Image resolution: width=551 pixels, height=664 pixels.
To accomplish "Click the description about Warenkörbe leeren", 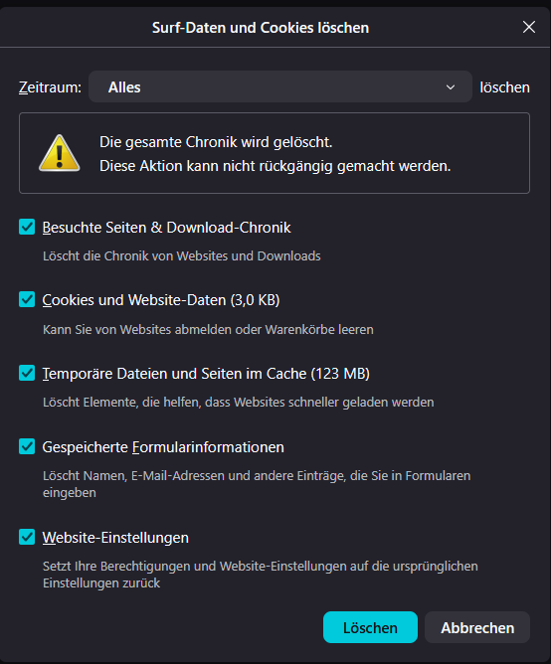I will [208, 329].
